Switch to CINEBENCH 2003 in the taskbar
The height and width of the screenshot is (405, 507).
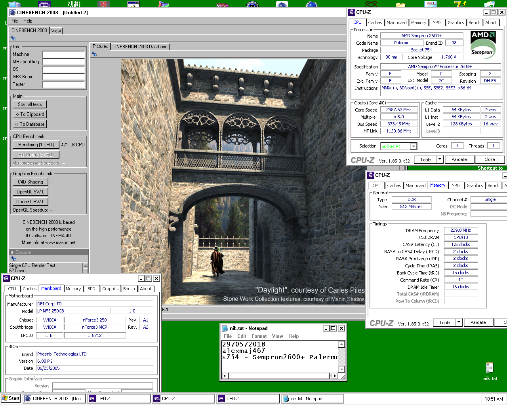pyautogui.click(x=55, y=399)
